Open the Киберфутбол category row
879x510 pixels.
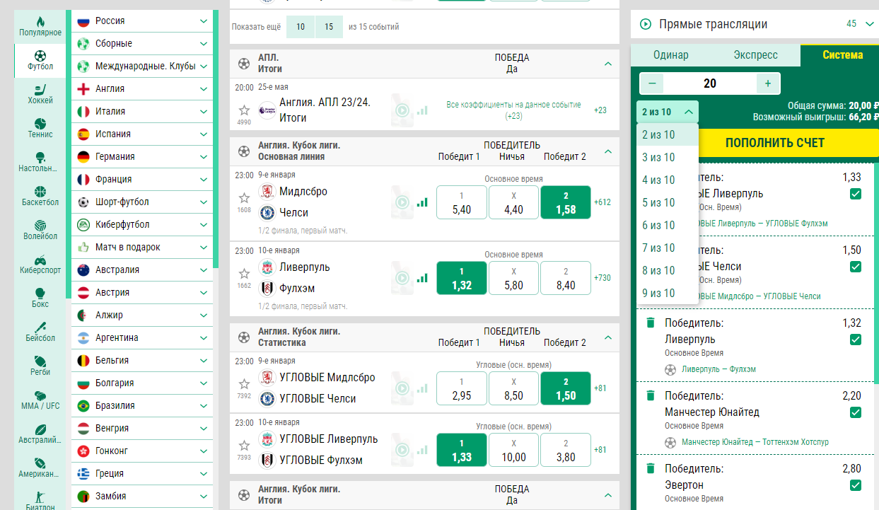pyautogui.click(x=142, y=225)
